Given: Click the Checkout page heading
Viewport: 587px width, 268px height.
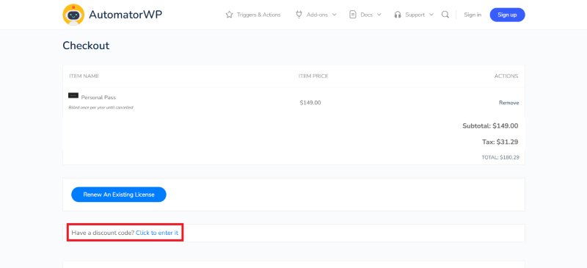Looking at the screenshot, I should click(x=86, y=46).
